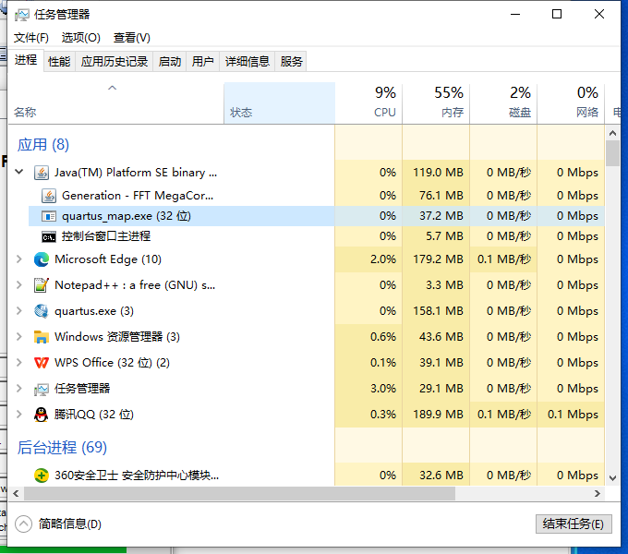The width and height of the screenshot is (628, 554).
Task: Select the Generation - FFT MegaCor... row
Action: [x=317, y=196]
